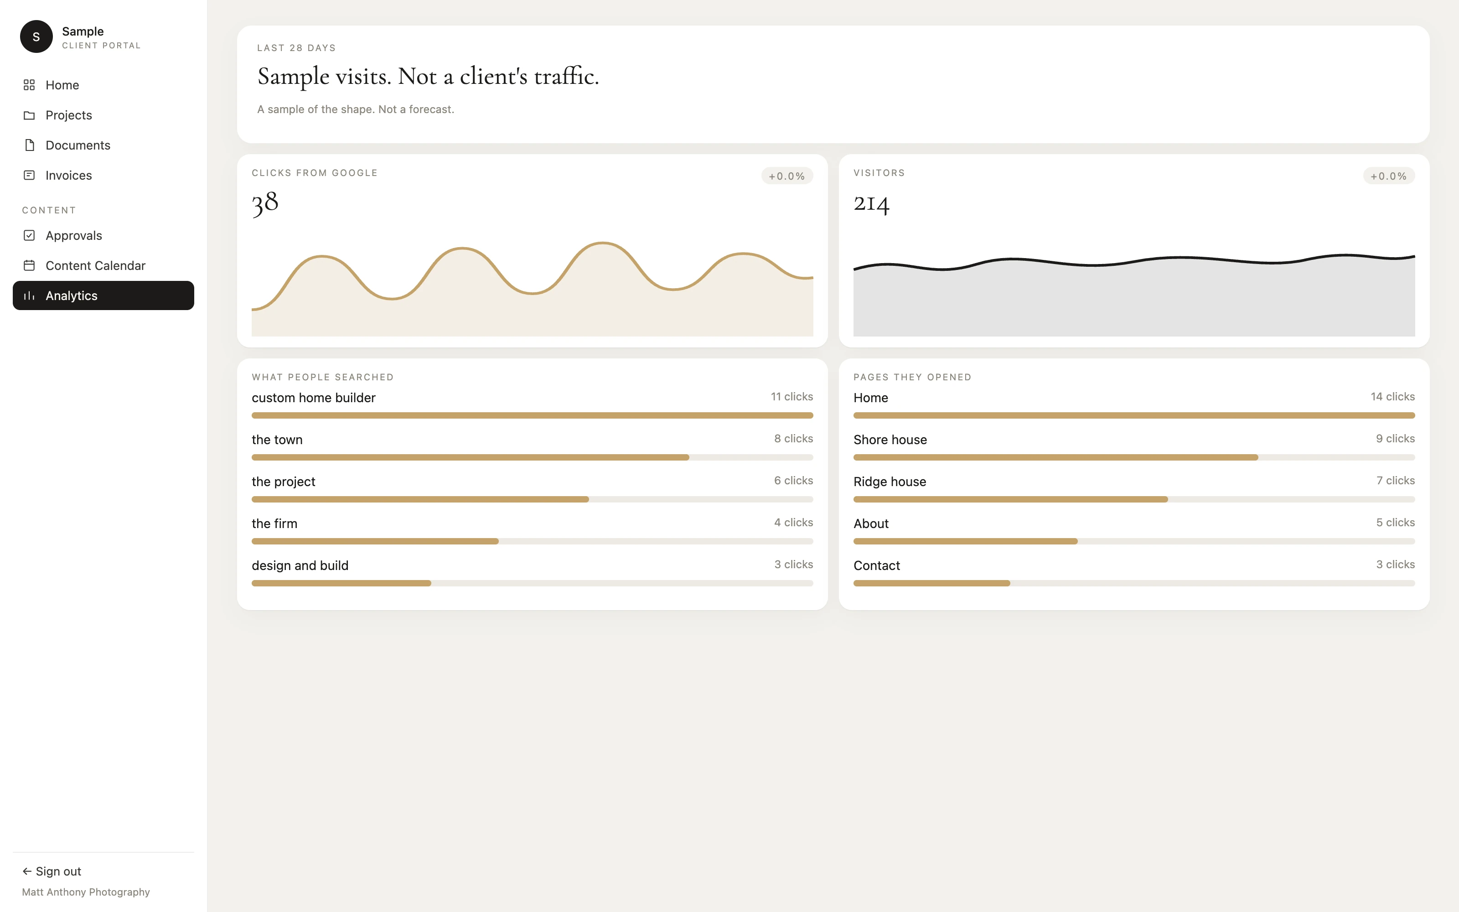The image size is (1459, 912).
Task: Click the 'the town' search term
Action: tap(277, 440)
